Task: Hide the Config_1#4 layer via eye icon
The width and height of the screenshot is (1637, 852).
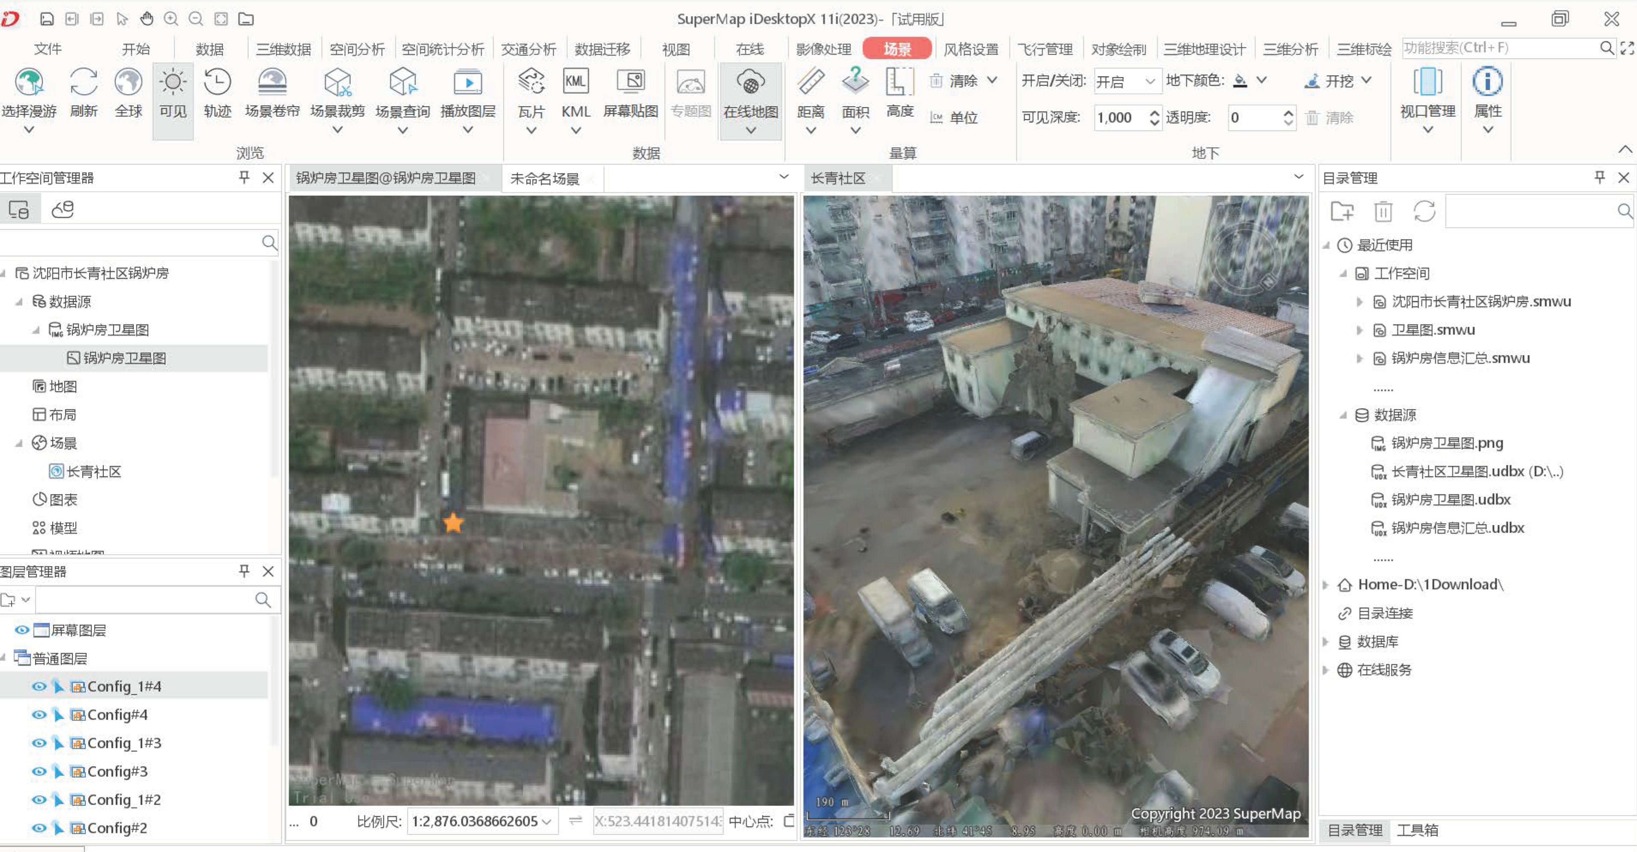Action: [39, 686]
